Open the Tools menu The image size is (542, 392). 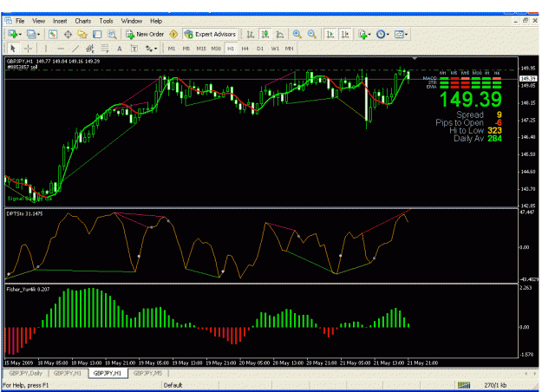[106, 21]
